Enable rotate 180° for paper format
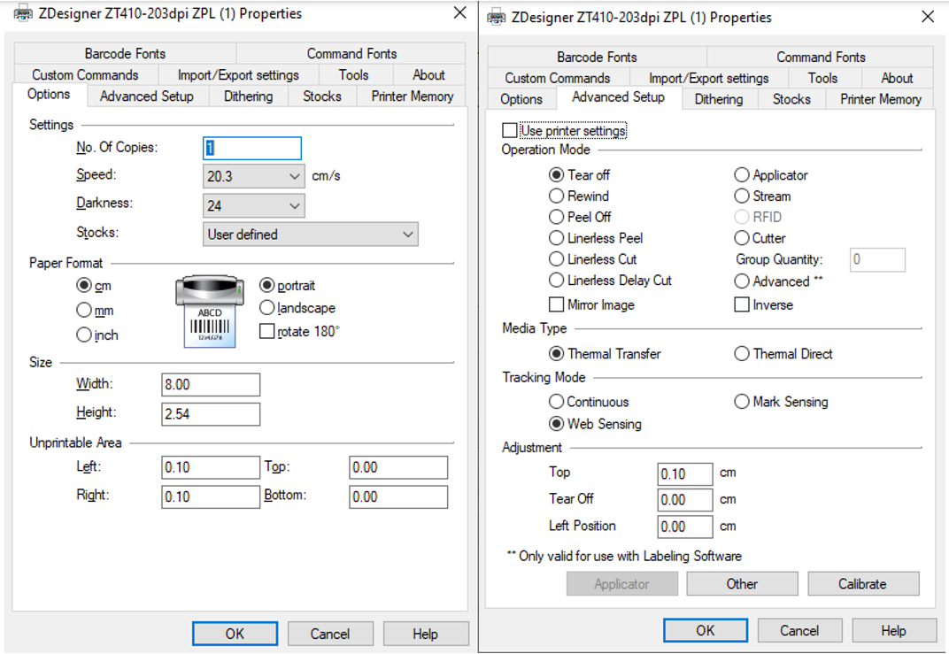 (x=266, y=330)
